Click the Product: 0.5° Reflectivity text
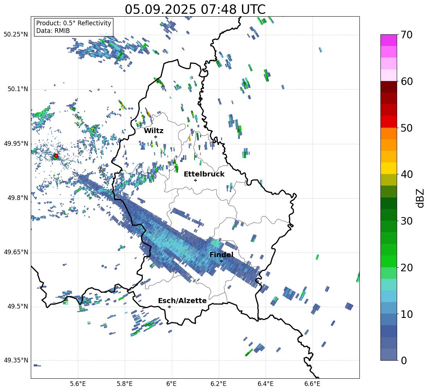 (x=74, y=23)
